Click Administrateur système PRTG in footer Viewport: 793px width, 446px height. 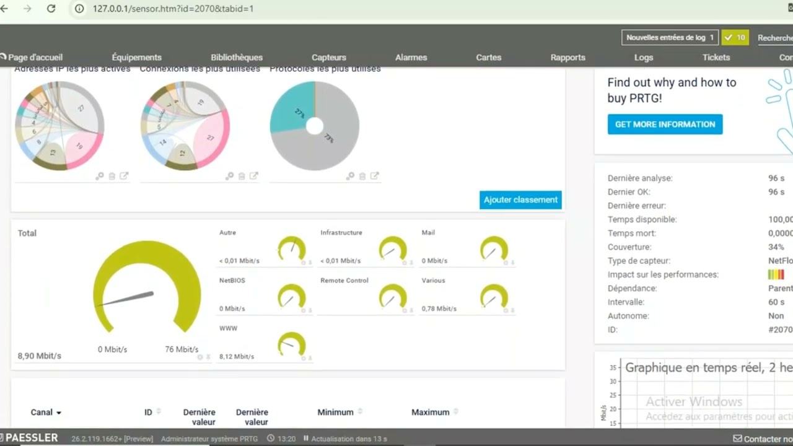pos(209,439)
